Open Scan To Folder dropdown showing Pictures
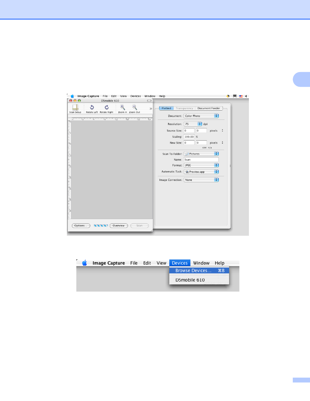This screenshot has width=310, height=401. [201, 154]
